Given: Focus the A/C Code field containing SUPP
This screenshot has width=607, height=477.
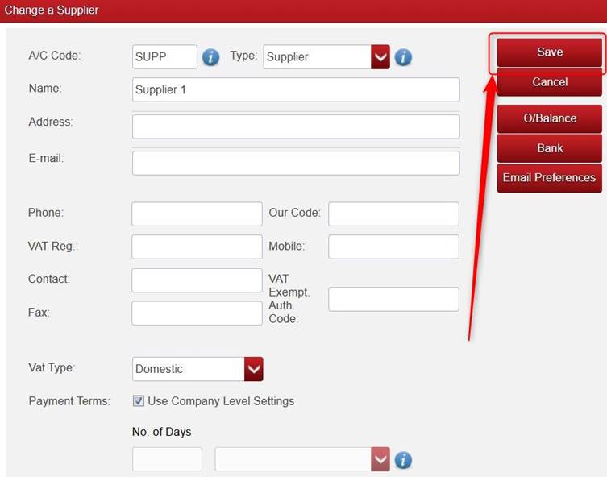Looking at the screenshot, I should (x=164, y=57).
